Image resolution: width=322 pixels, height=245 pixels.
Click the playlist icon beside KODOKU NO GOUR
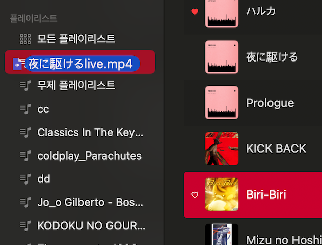click(x=25, y=226)
